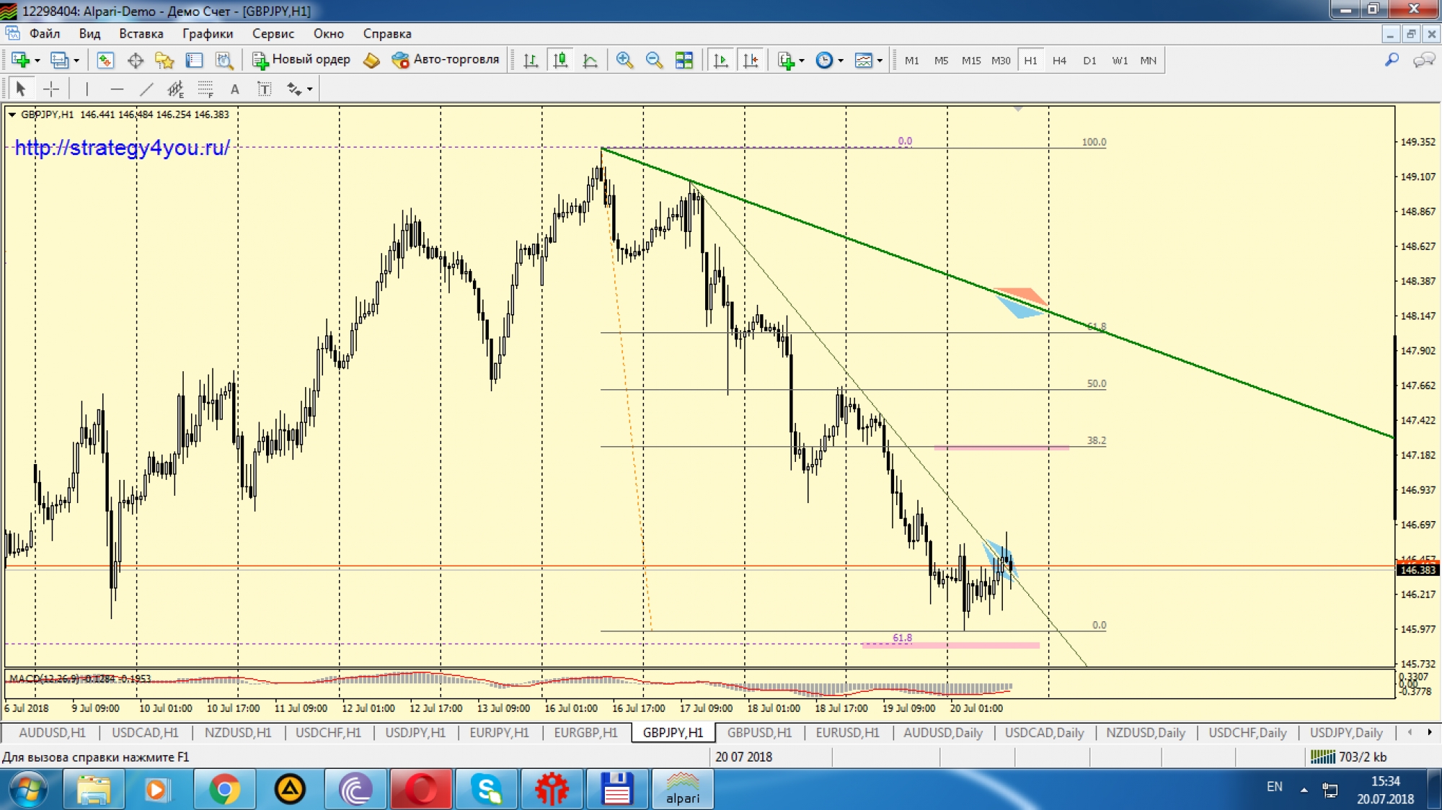Click the zoom out chart icon

tap(654, 61)
